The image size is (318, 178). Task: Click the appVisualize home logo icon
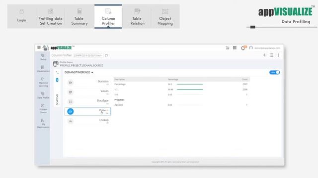pos(46,47)
